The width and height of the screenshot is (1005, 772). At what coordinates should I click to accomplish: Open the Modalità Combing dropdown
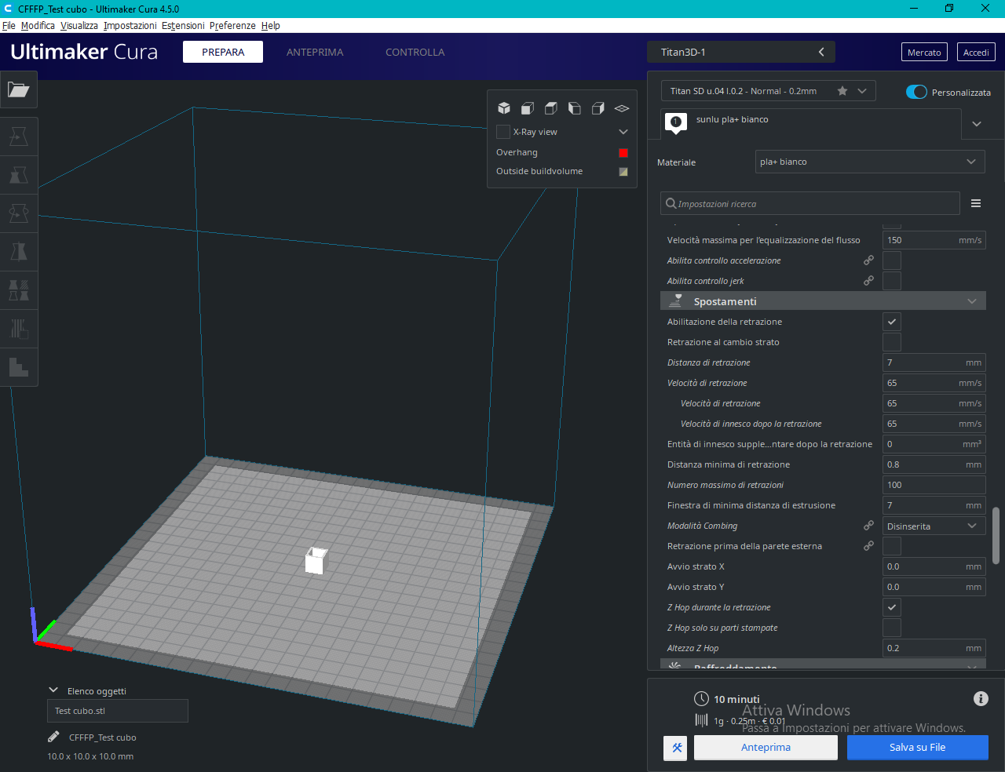pos(933,526)
